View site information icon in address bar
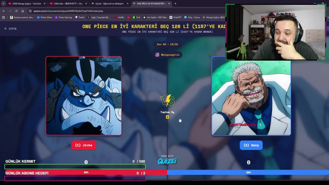 coord(30,11)
